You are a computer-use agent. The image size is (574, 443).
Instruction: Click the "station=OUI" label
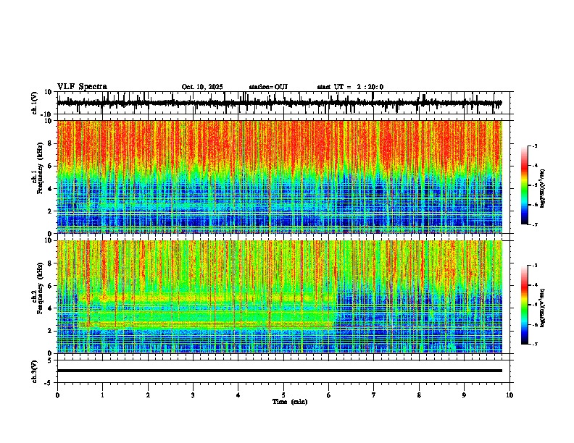point(268,87)
